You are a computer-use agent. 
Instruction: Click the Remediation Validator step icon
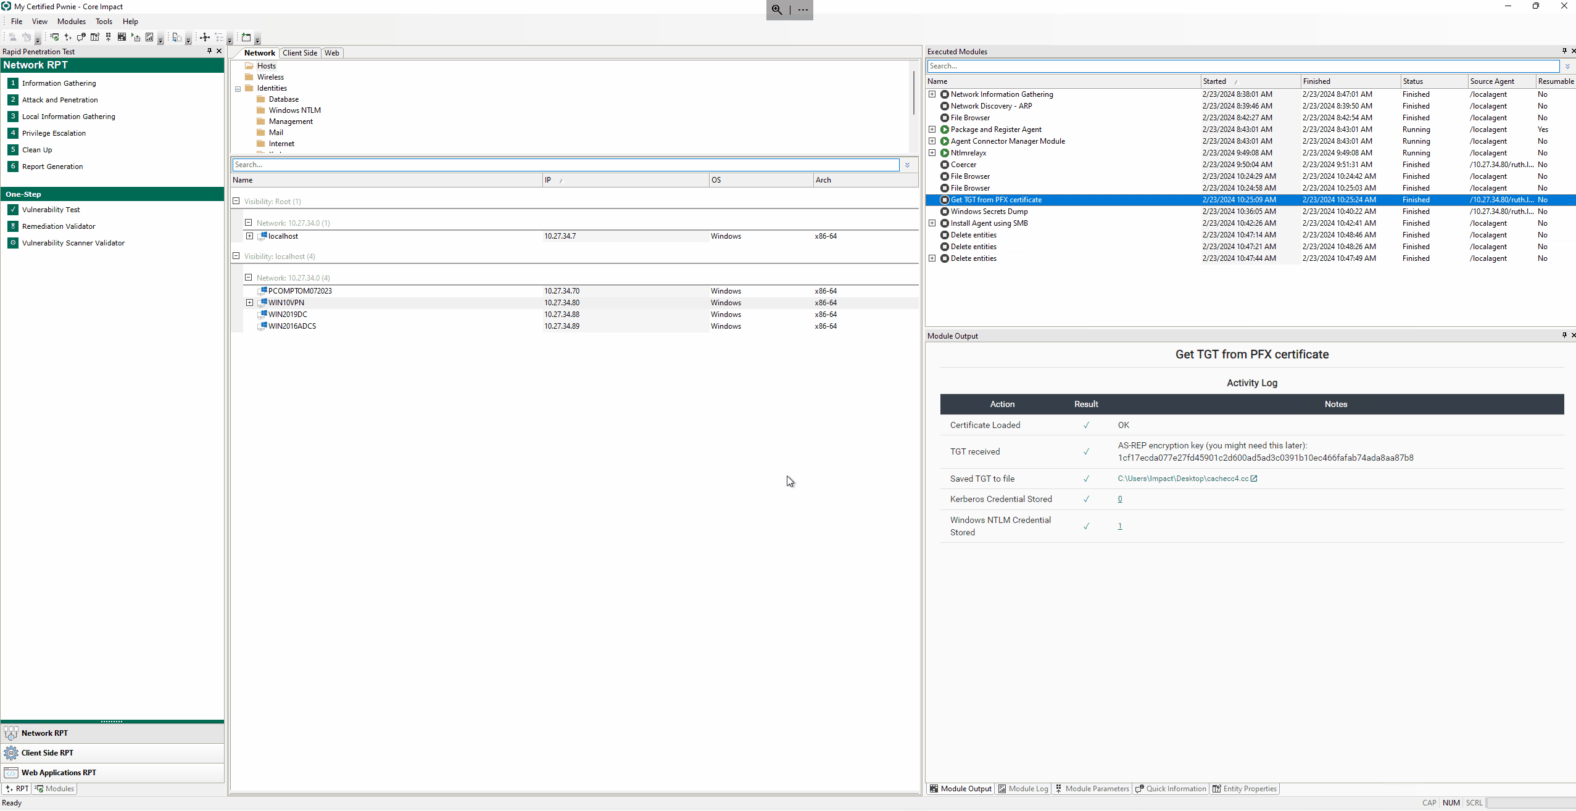click(x=13, y=226)
